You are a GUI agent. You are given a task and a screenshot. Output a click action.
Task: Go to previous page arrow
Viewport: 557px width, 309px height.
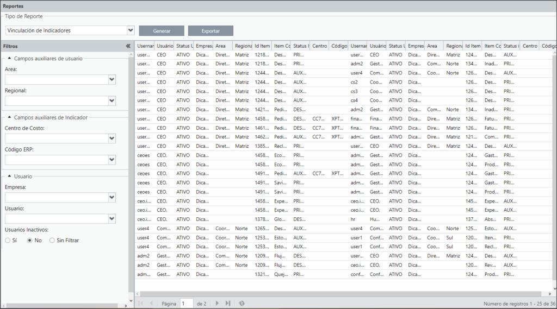pos(151,304)
